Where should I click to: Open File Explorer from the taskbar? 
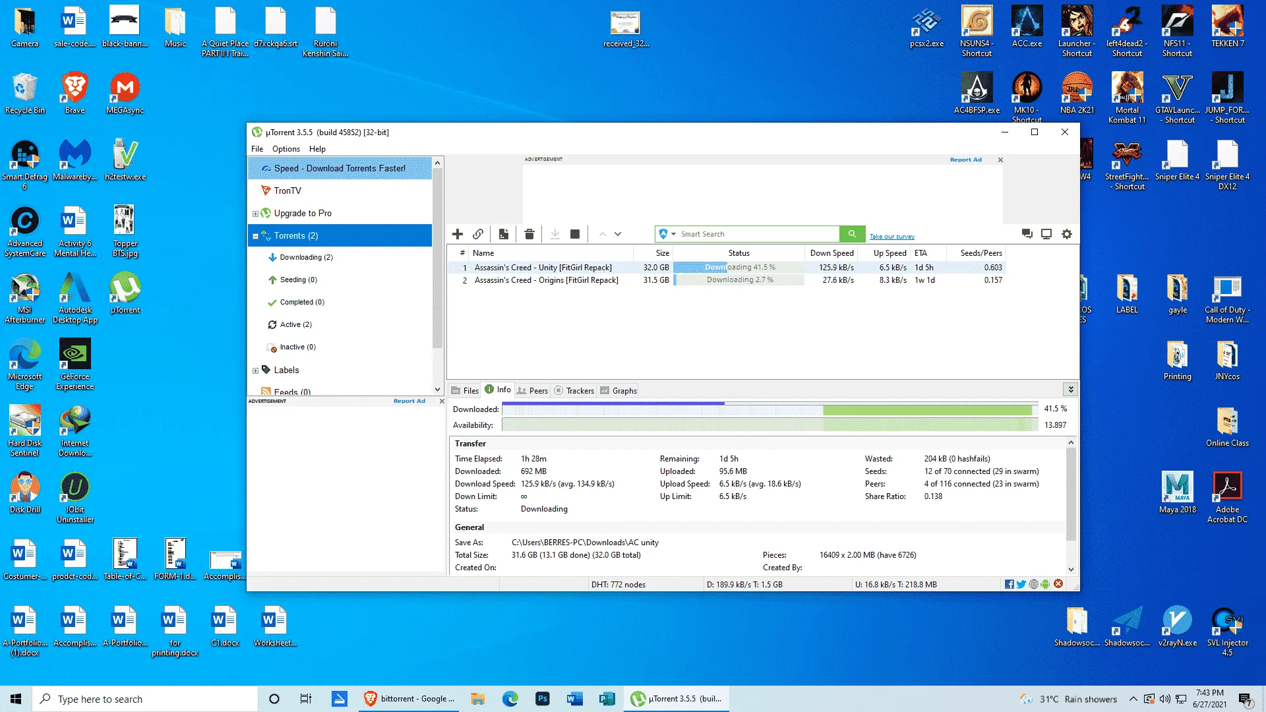click(x=477, y=699)
